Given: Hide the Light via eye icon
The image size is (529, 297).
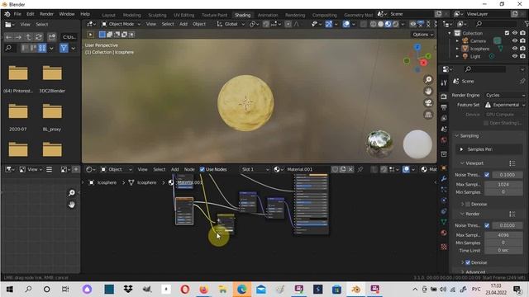Looking at the screenshot, I should pos(515,56).
